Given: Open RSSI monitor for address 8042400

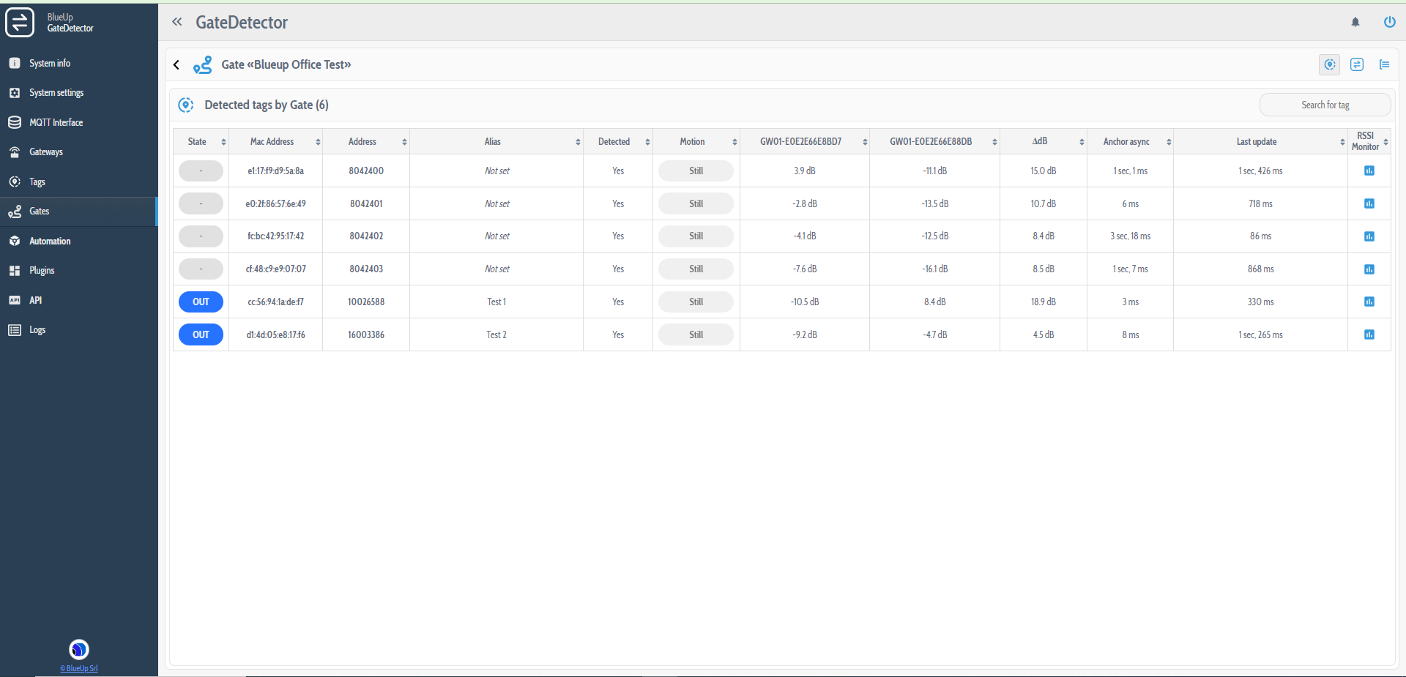Looking at the screenshot, I should point(1369,171).
